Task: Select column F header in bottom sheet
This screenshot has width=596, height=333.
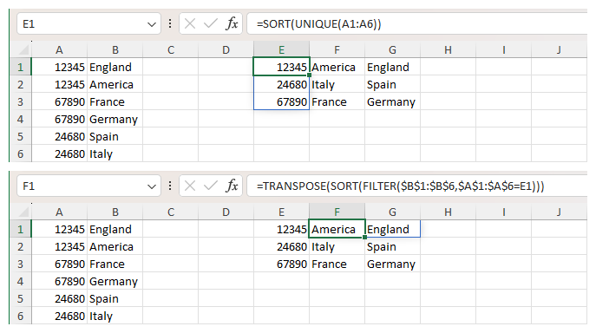Action: click(x=337, y=212)
